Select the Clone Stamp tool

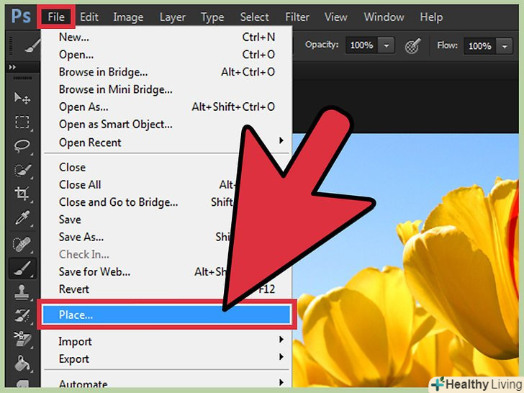tap(22, 292)
